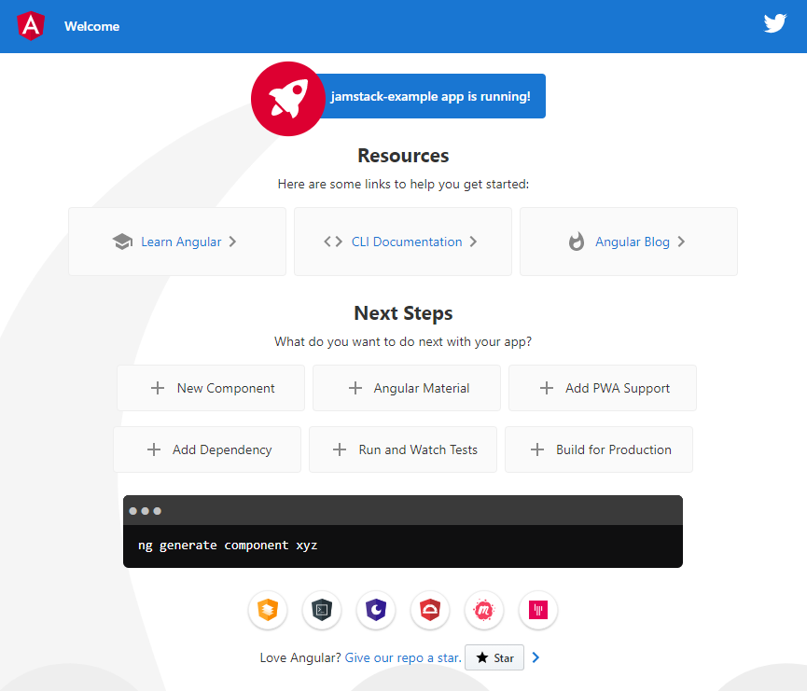The height and width of the screenshot is (691, 807).
Task: Click the plus icon beside Add PWA Support
Action: pos(547,388)
